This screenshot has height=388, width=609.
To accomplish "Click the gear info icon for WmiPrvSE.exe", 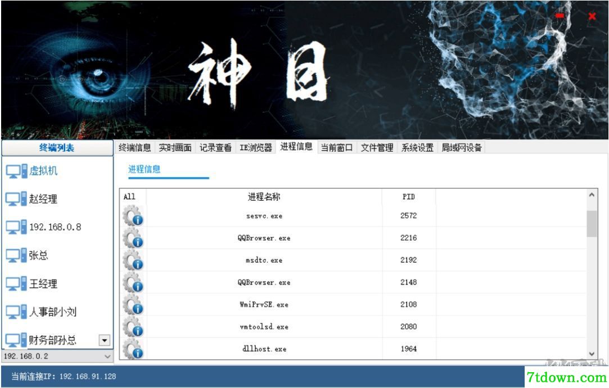I will click(133, 305).
